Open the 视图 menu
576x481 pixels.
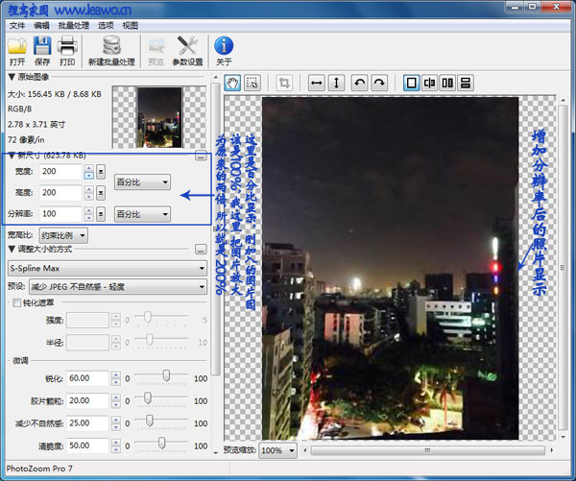(x=130, y=25)
